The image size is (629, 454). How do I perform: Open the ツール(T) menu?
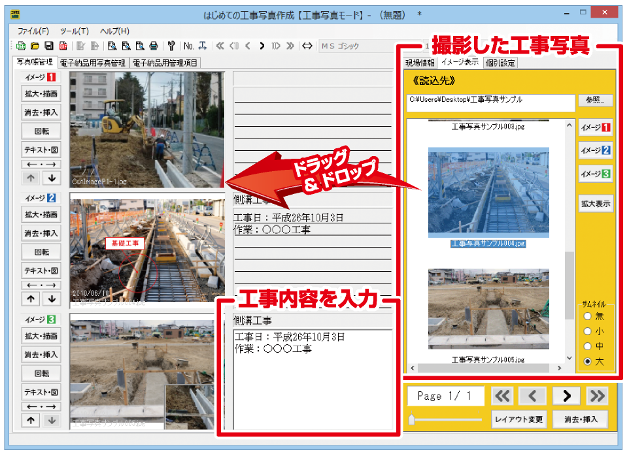coord(74,31)
